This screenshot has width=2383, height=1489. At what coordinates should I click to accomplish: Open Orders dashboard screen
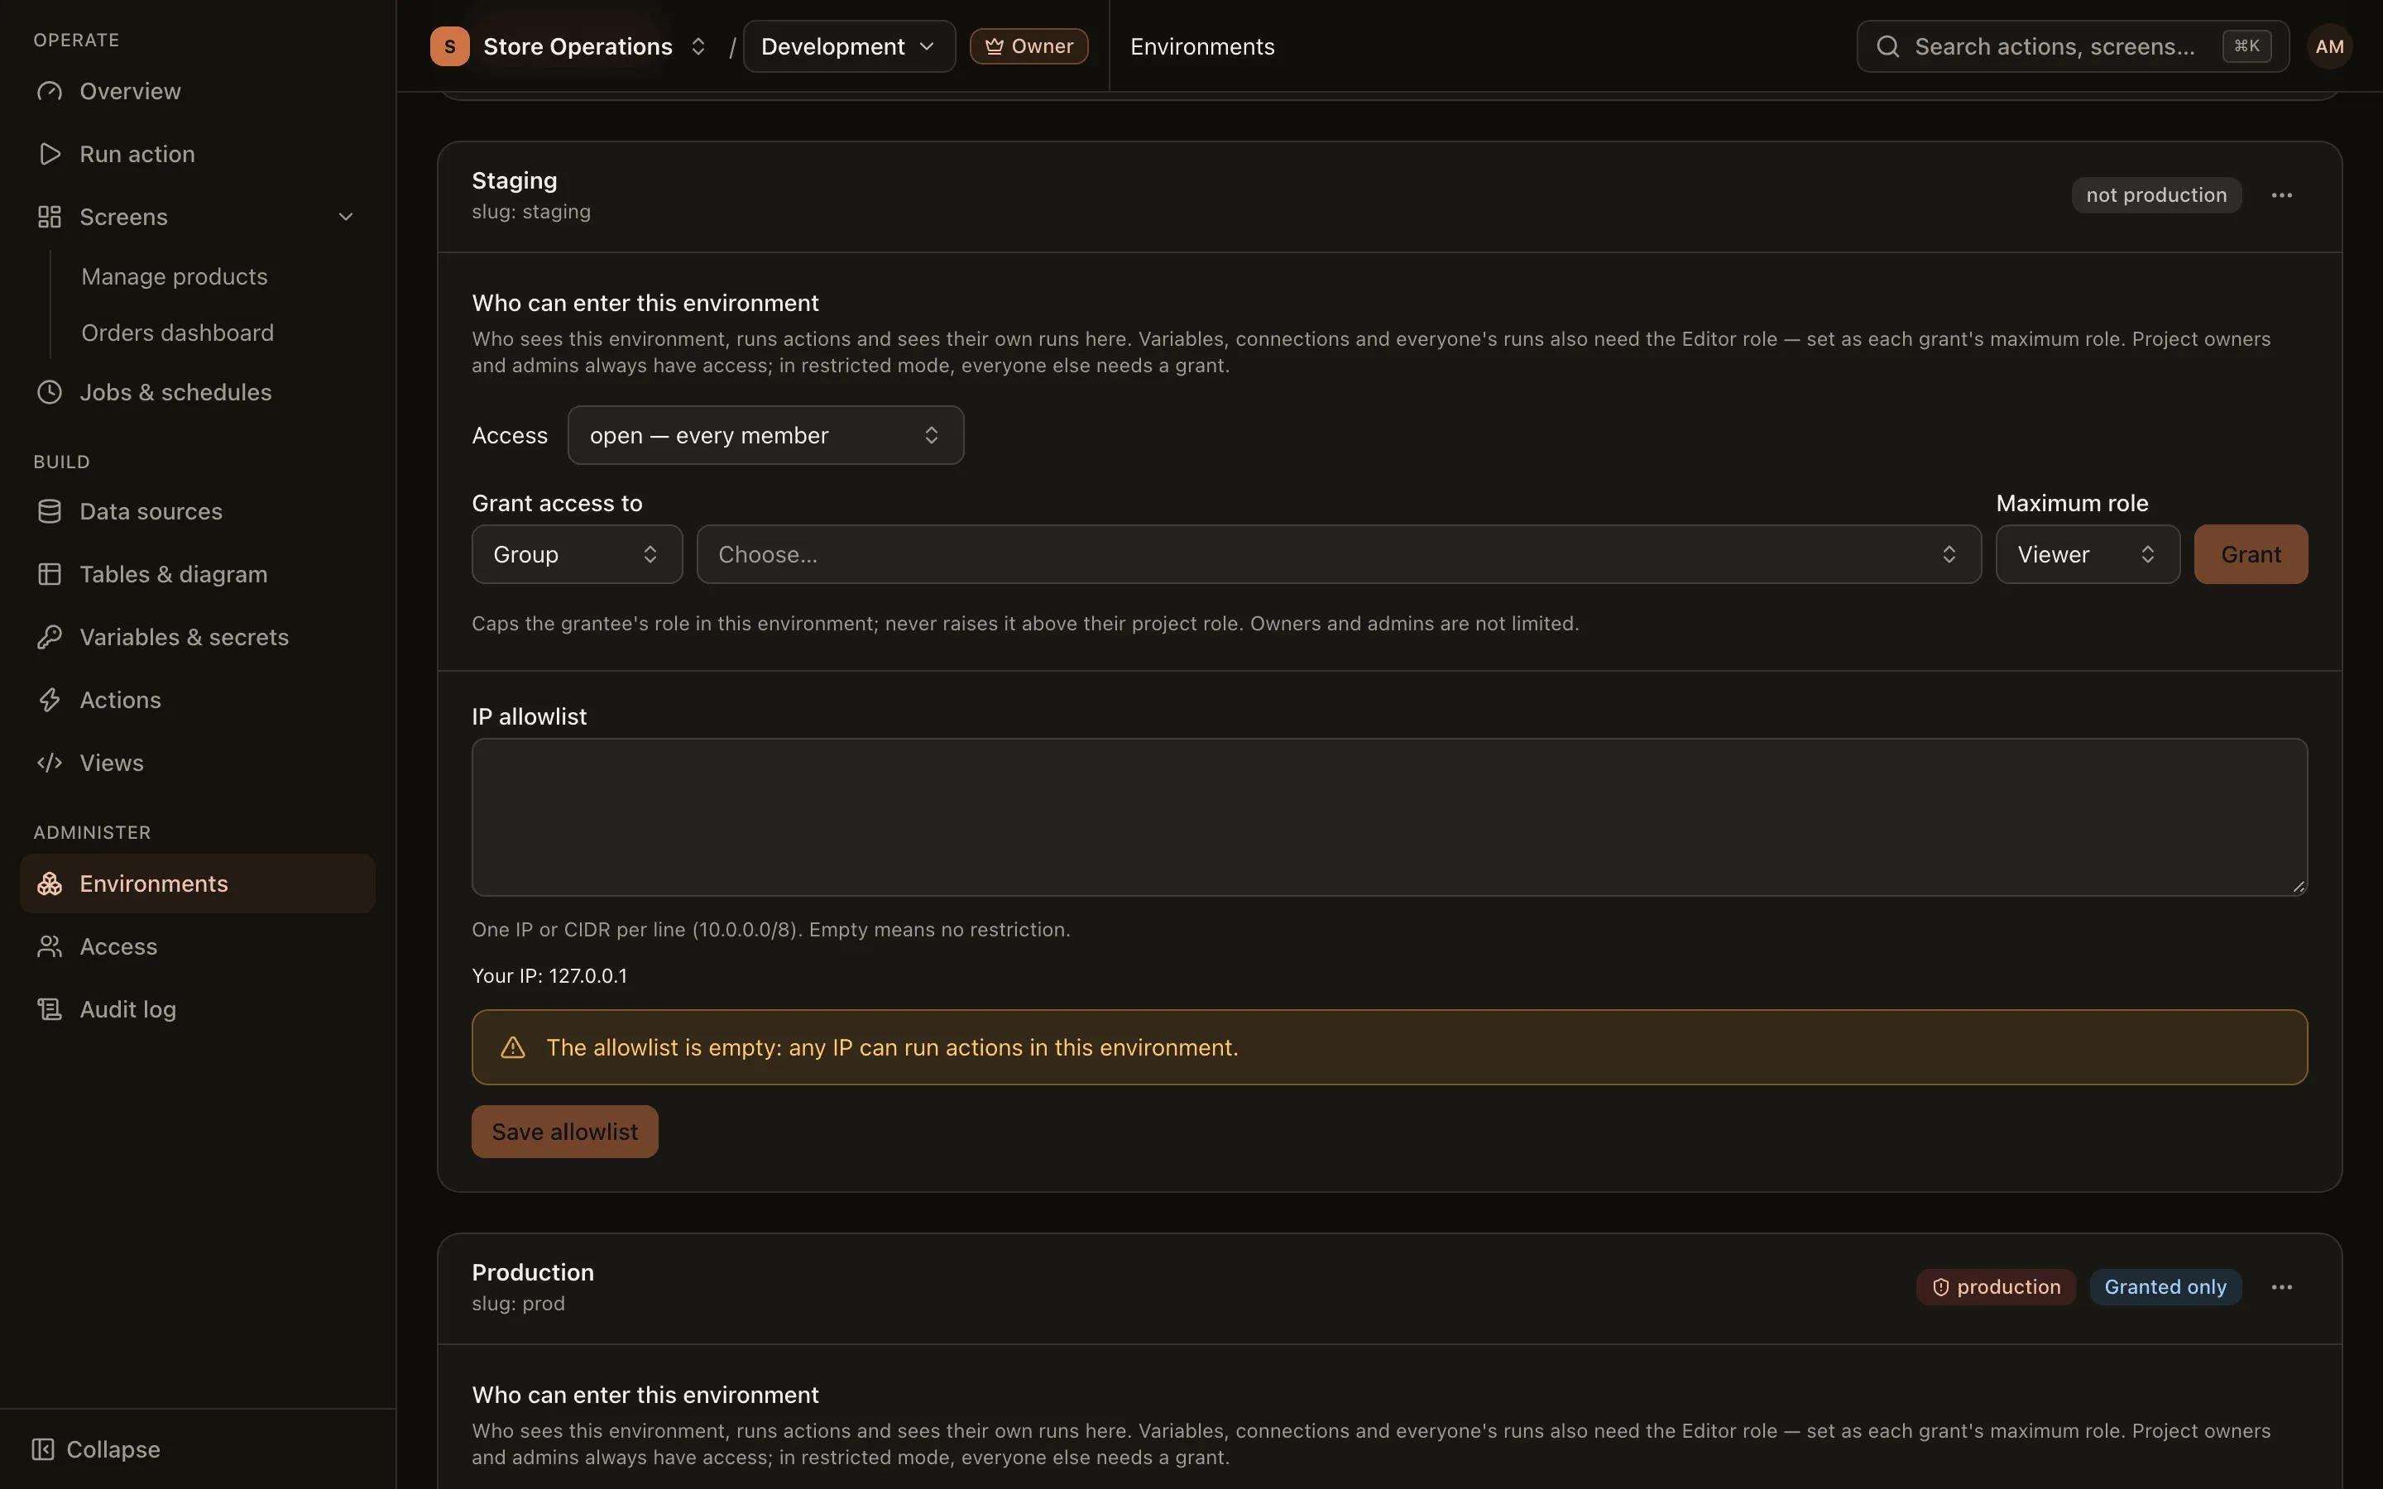(177, 333)
